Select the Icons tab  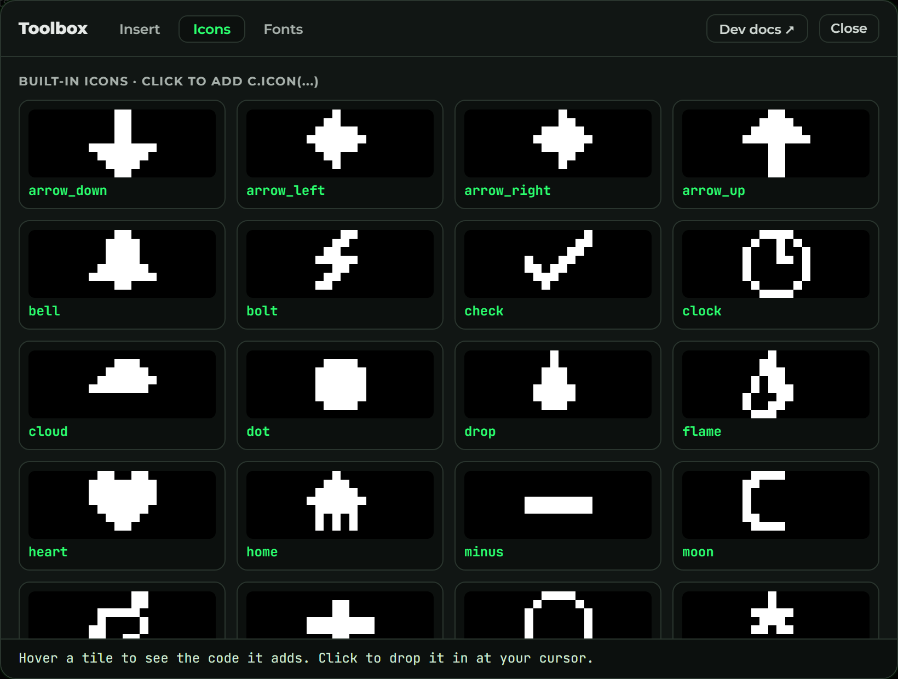[212, 29]
